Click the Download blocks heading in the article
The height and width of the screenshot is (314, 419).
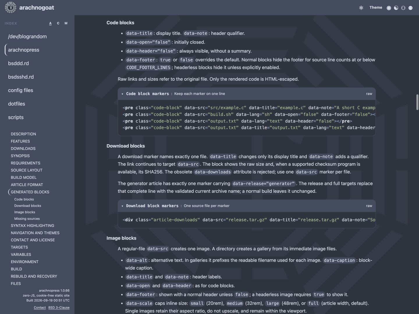tap(125, 146)
